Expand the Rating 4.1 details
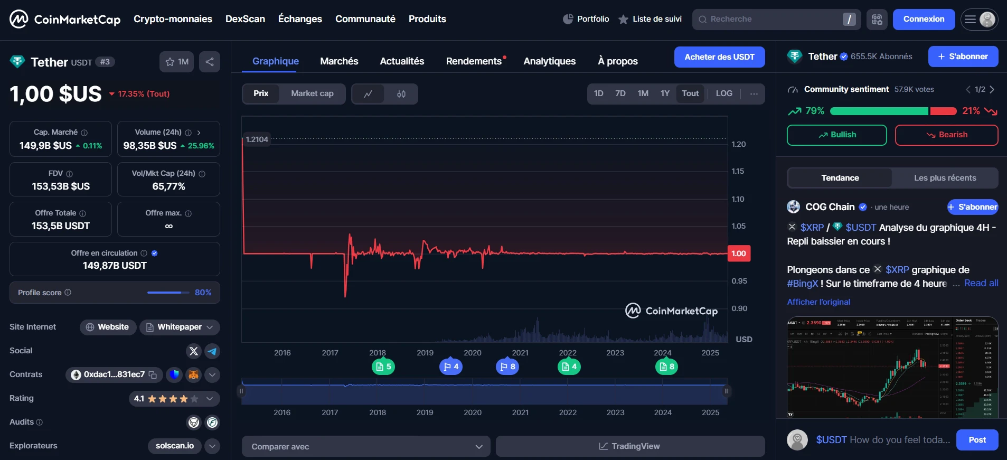Screen dimensions: 1007x460 [174, 399]
